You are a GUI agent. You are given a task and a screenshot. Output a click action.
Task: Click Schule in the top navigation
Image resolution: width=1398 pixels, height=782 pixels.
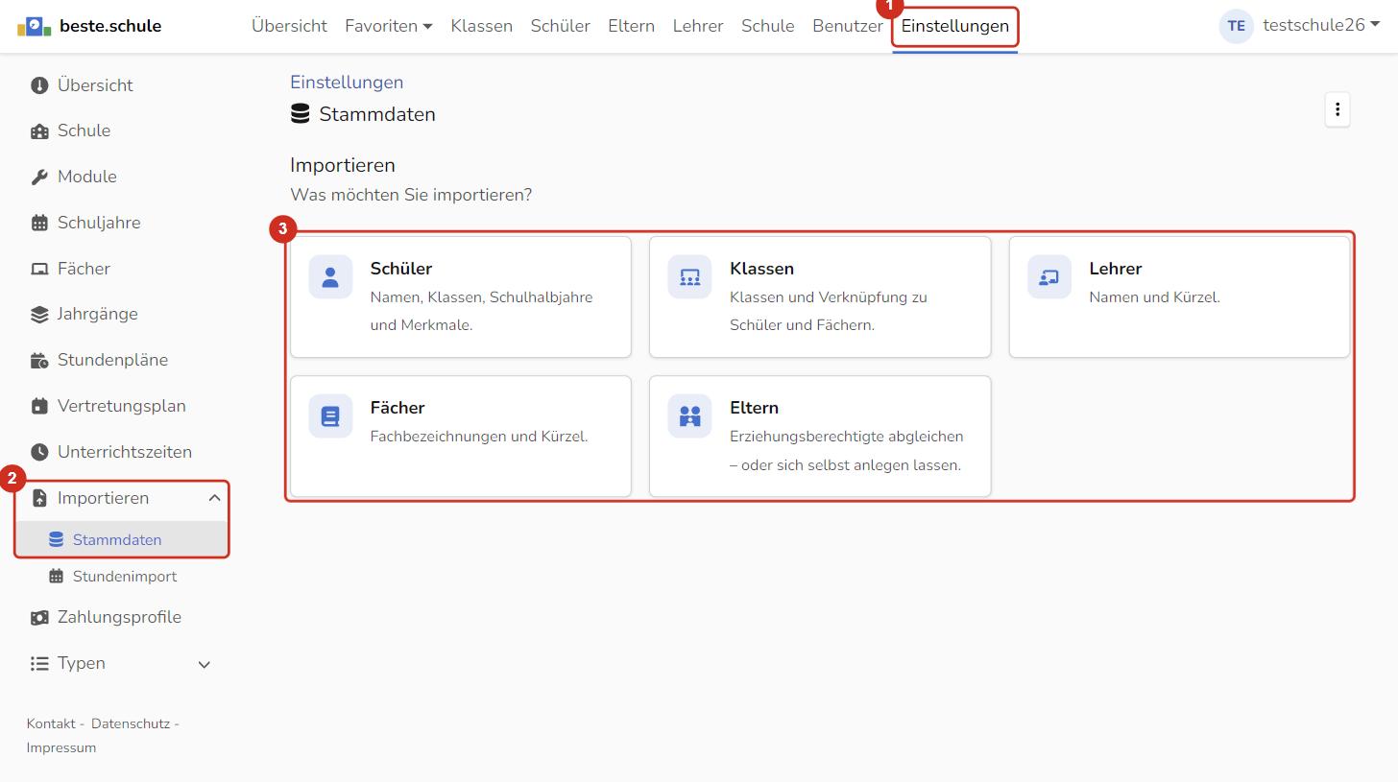click(768, 26)
